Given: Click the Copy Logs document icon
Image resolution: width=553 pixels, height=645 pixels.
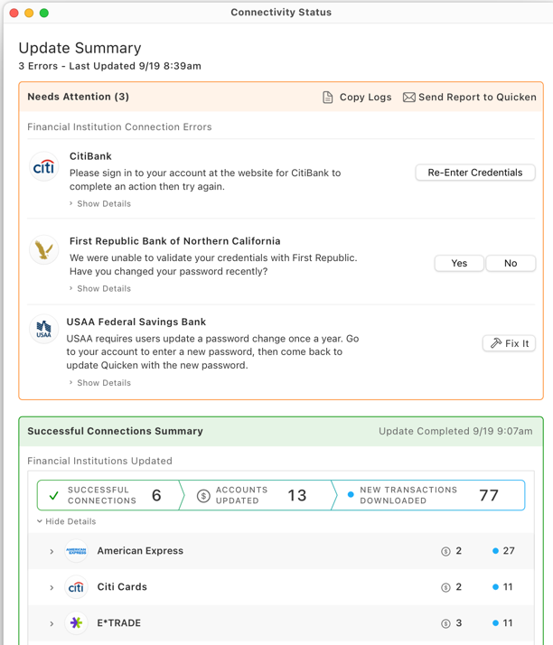Looking at the screenshot, I should [x=328, y=98].
